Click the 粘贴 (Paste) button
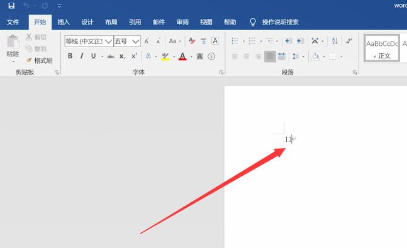 point(13,49)
